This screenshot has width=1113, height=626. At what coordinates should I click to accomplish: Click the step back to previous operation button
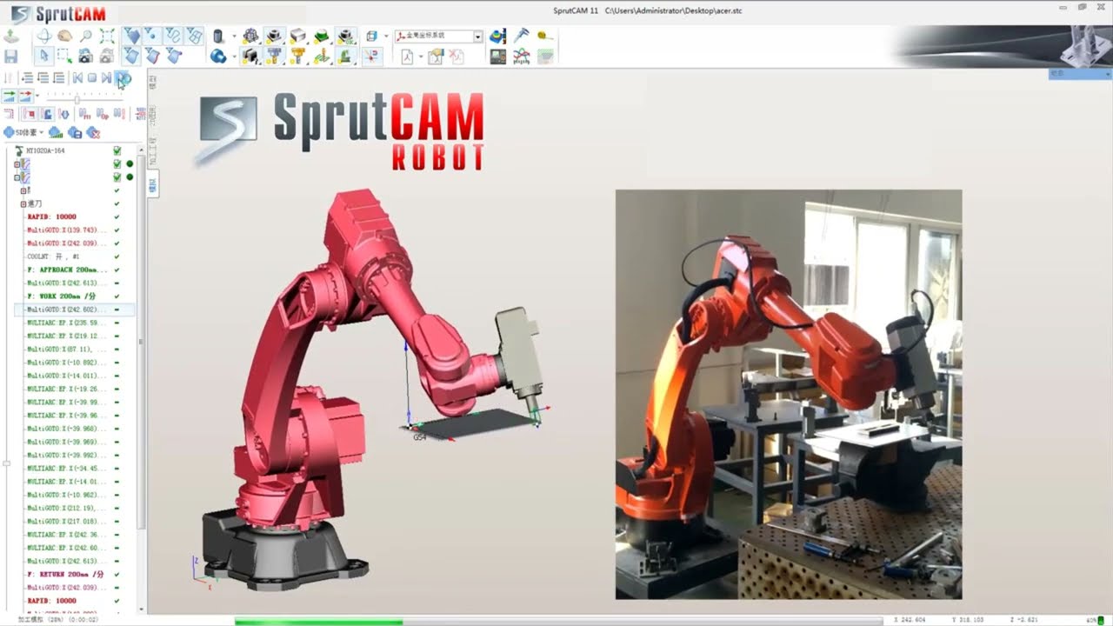tap(77, 77)
